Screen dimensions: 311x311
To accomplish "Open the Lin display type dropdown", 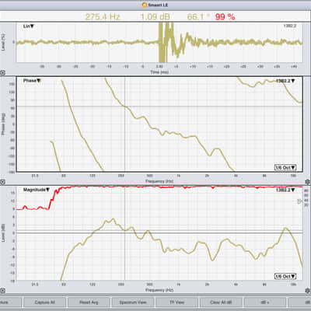I will [29, 26].
